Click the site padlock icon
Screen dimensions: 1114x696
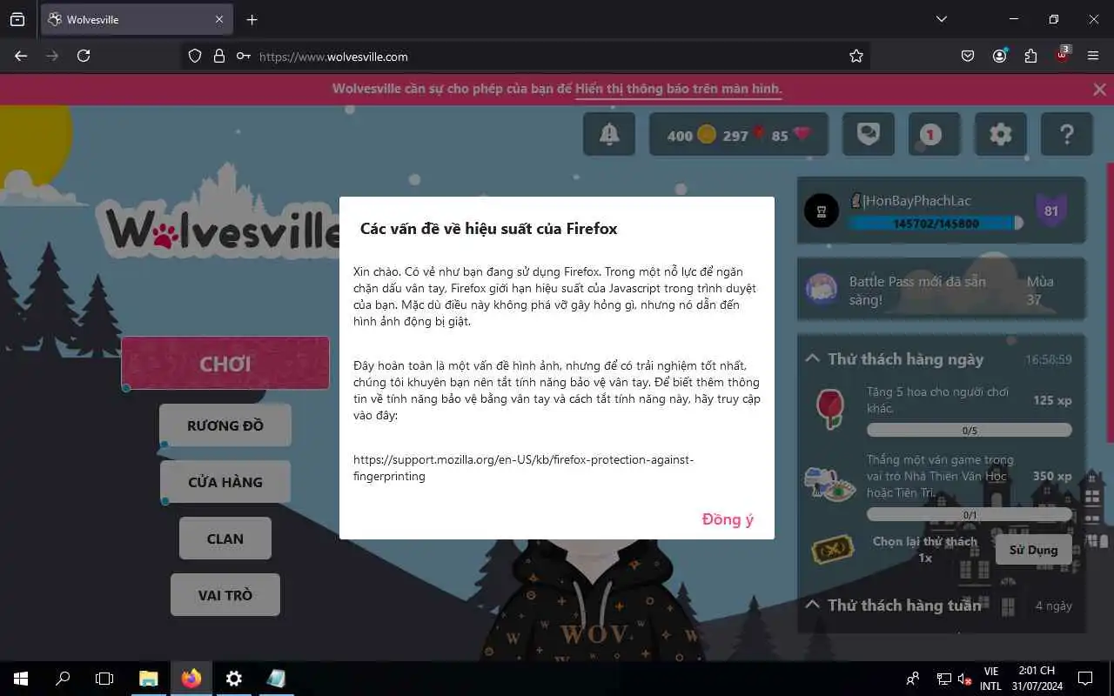(x=219, y=56)
